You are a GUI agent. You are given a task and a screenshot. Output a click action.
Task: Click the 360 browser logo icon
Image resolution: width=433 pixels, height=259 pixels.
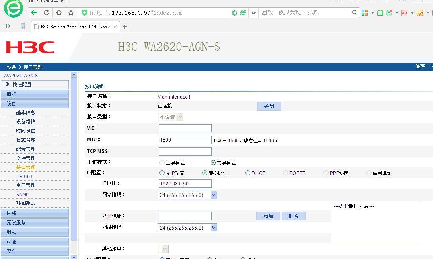point(13,8)
